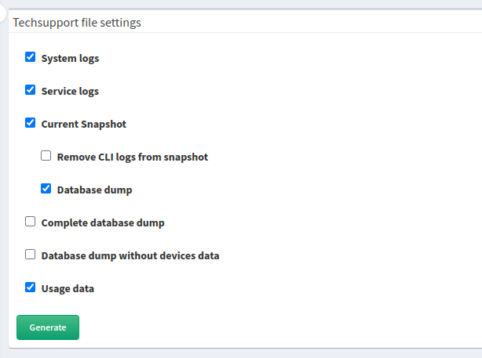
Task: Tick the Complete database dump checkbox
Action: pyautogui.click(x=30, y=222)
